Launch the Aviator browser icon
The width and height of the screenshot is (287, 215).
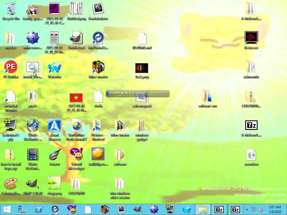click(55, 157)
